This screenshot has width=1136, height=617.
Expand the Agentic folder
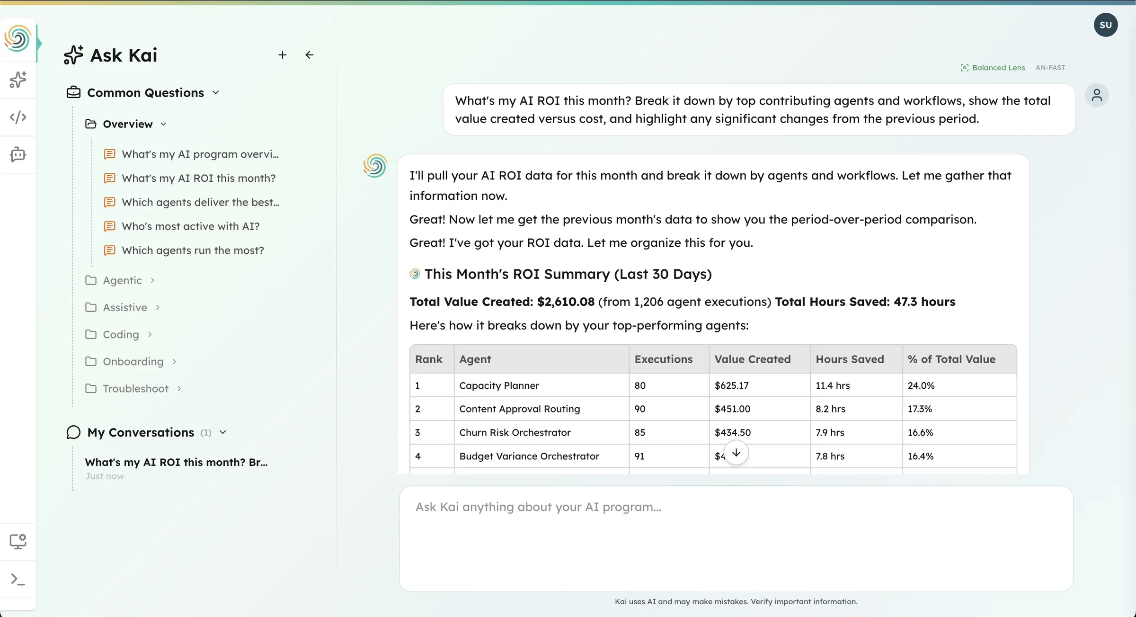122,280
